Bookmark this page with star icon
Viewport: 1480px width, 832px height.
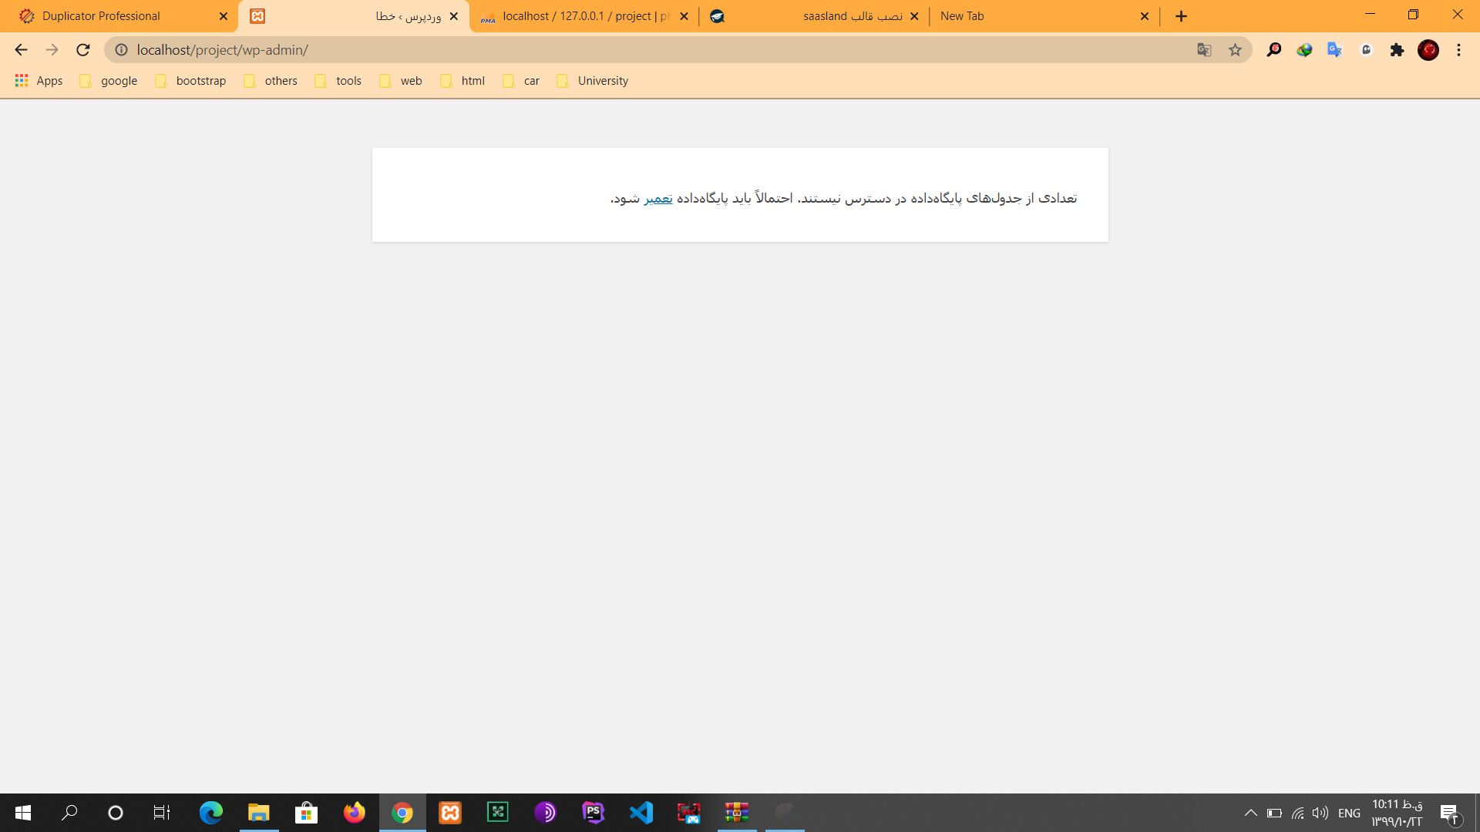(1235, 50)
